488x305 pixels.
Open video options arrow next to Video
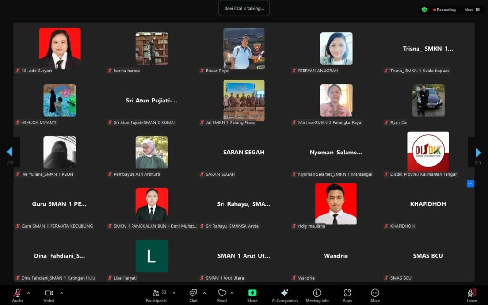point(61,293)
